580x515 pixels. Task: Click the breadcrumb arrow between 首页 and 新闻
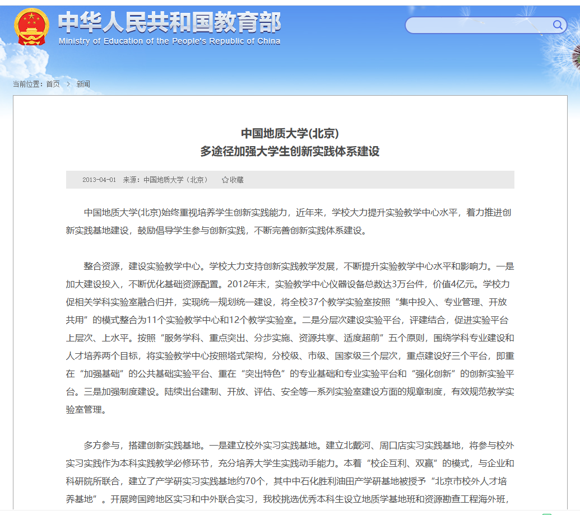68,84
